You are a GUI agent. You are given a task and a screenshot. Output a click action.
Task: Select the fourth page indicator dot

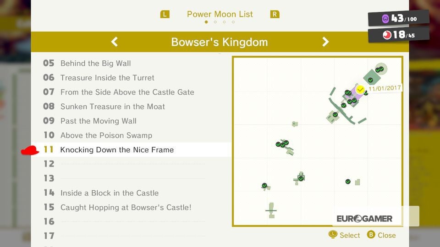(233, 22)
